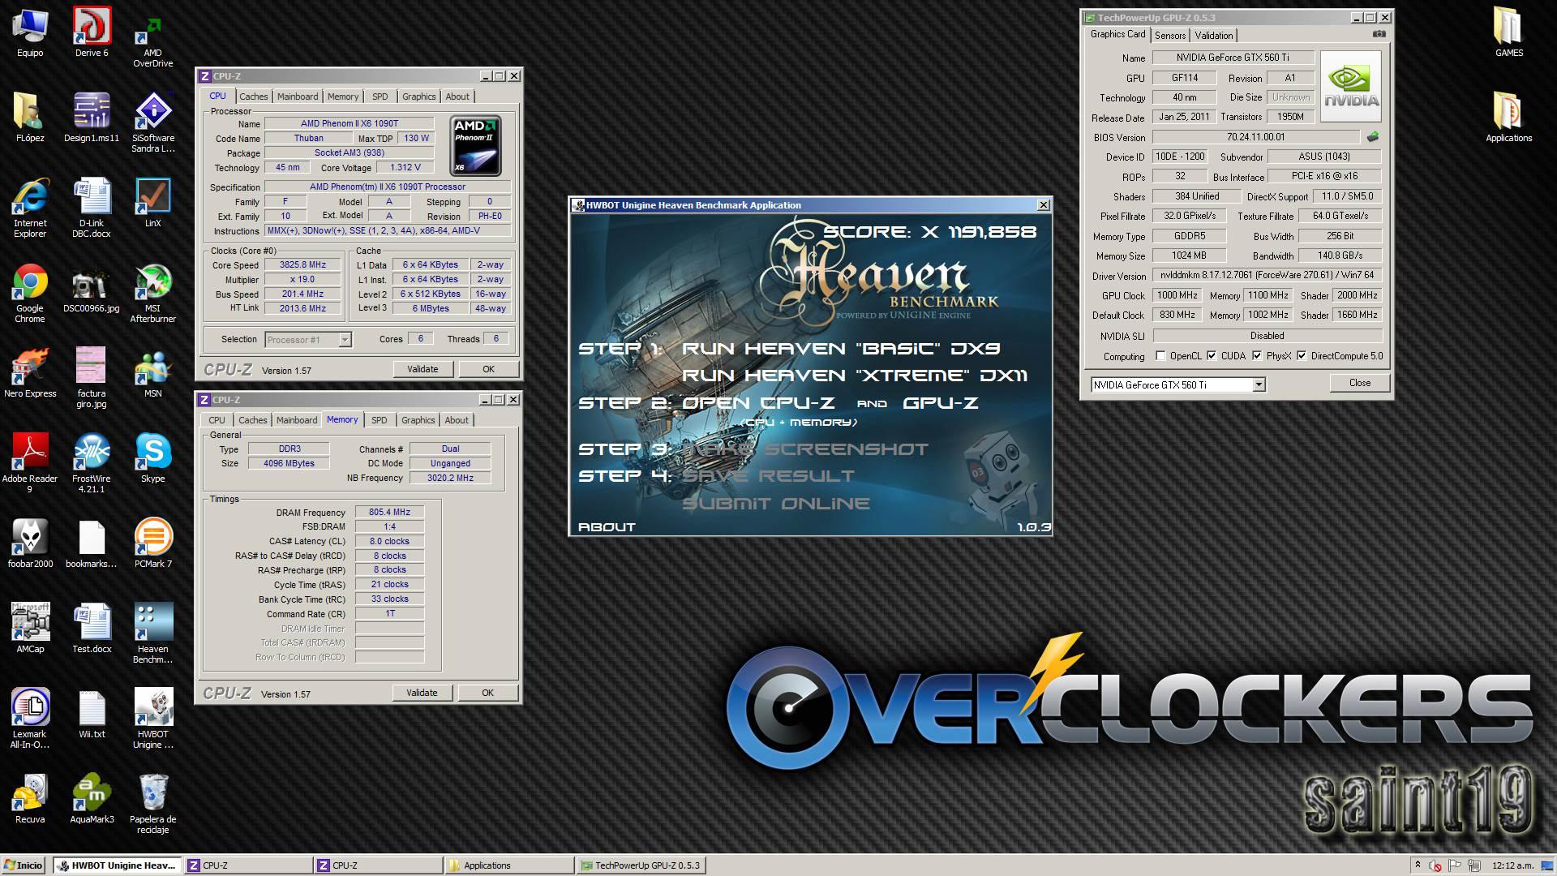Open Skype desktop icon
The image size is (1557, 876).
tap(153, 458)
